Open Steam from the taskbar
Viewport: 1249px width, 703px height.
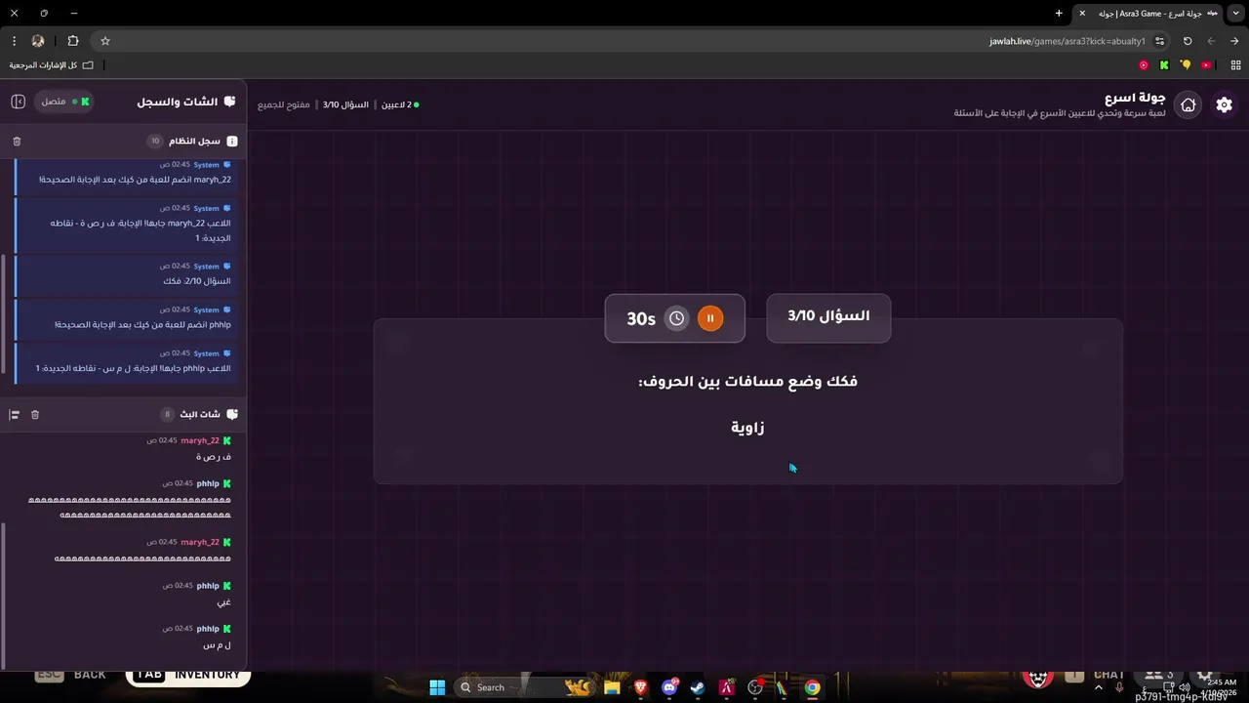tap(698, 687)
